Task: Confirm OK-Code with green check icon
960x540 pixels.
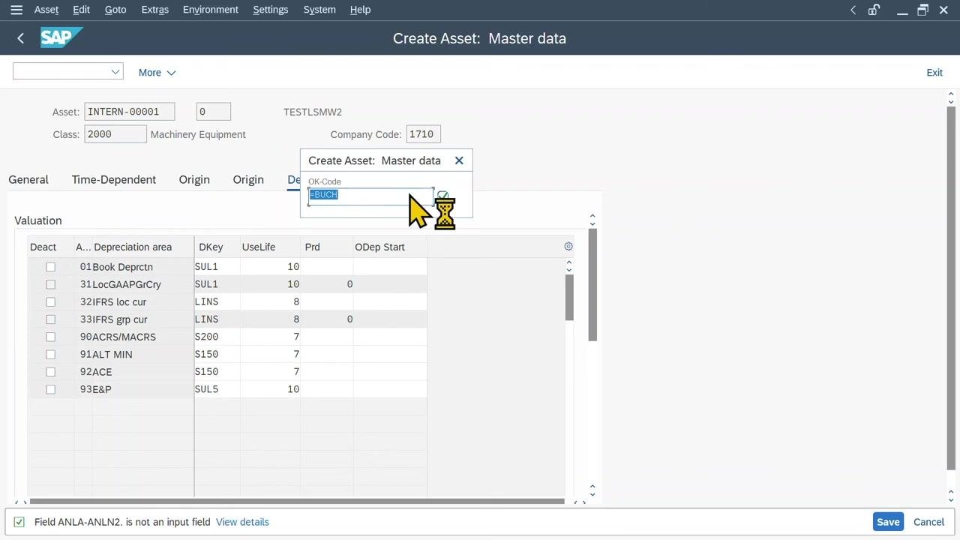Action: click(x=442, y=195)
